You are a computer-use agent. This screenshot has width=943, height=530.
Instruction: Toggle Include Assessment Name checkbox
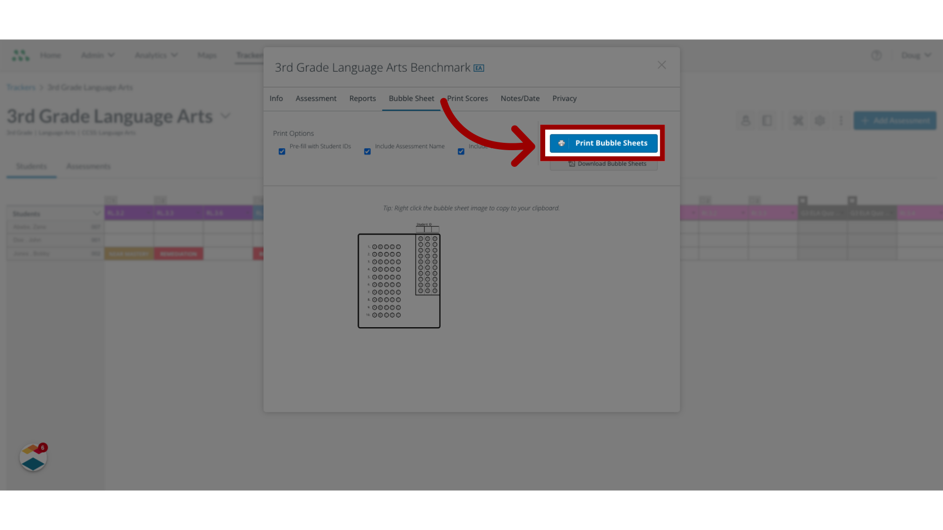click(367, 151)
